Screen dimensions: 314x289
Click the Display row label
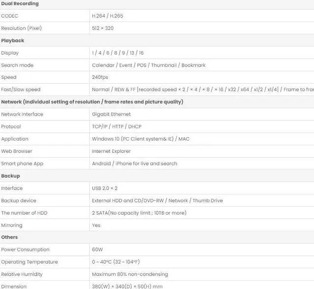coord(10,53)
